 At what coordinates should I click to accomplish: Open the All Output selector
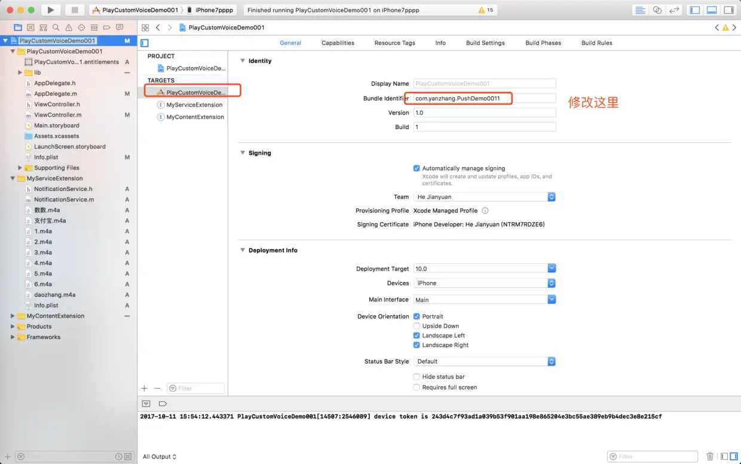[160, 457]
